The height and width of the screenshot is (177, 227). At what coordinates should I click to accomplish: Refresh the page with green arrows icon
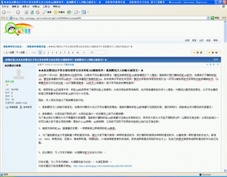tap(32, 12)
